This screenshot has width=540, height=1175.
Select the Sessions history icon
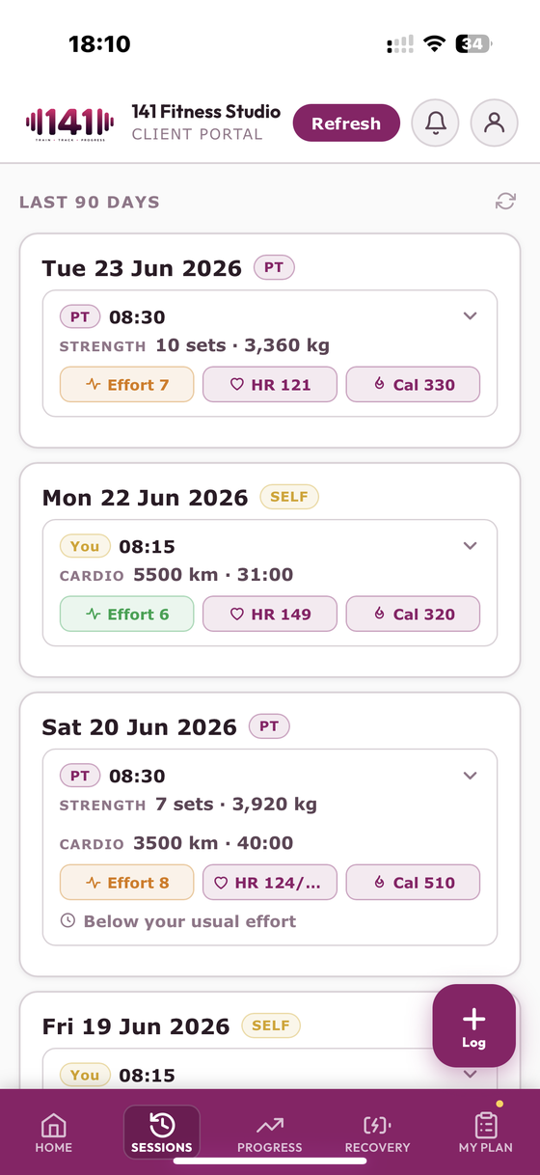coord(162,1125)
